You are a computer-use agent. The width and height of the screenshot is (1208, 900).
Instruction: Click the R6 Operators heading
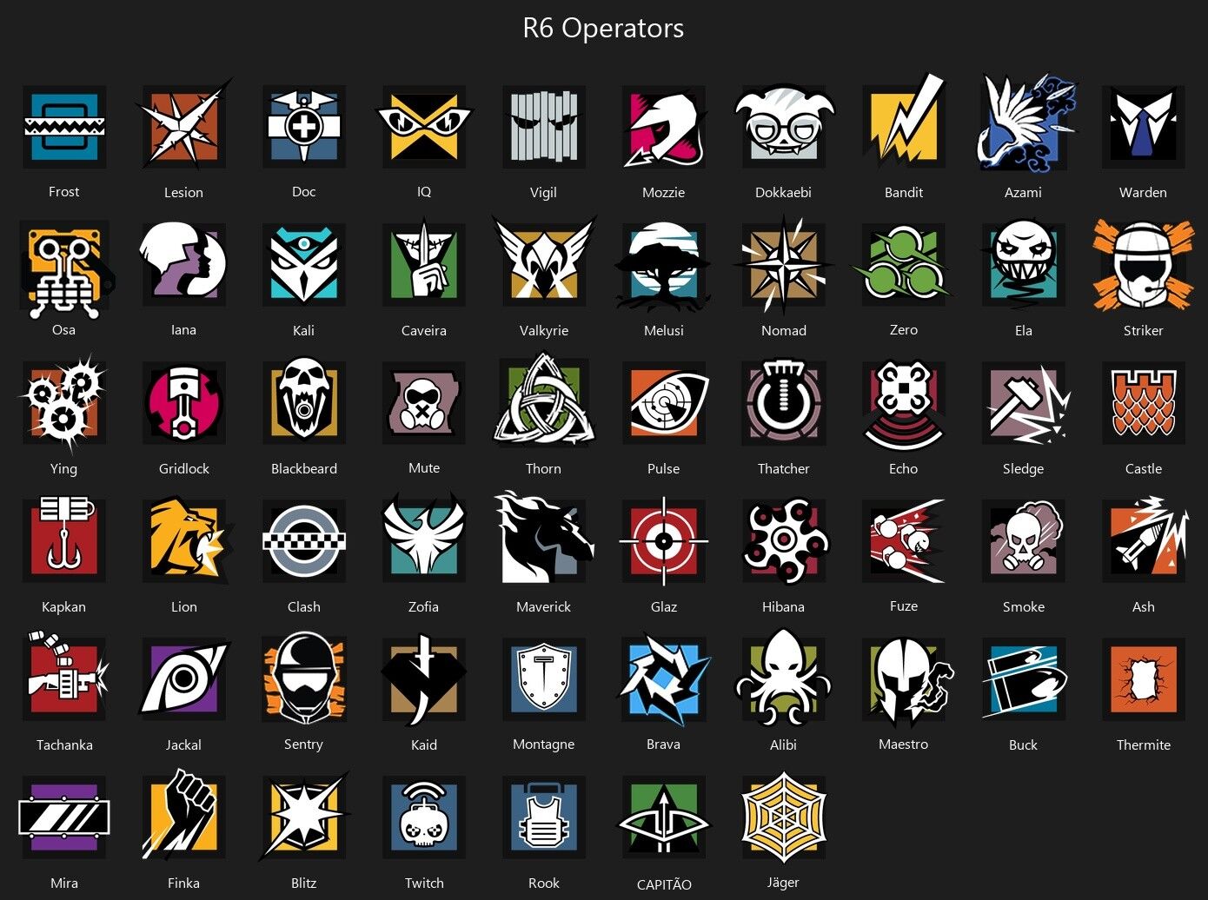603,28
